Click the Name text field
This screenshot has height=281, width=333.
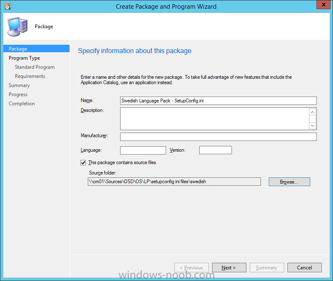click(x=218, y=101)
